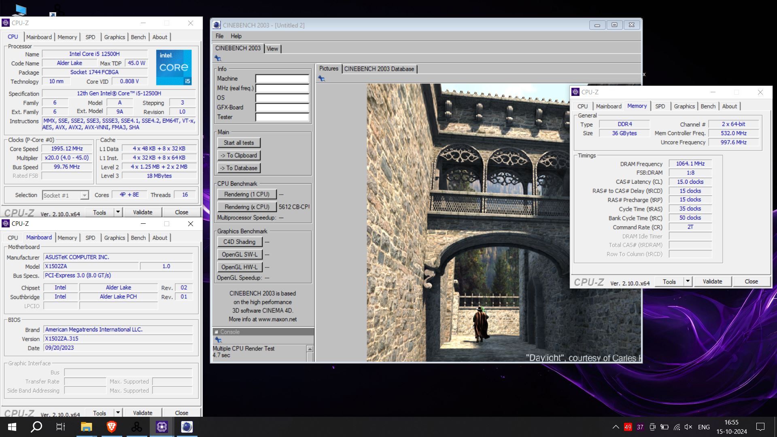Click the right CPU-Z Memory window icon
The width and height of the screenshot is (777, 437).
point(575,92)
